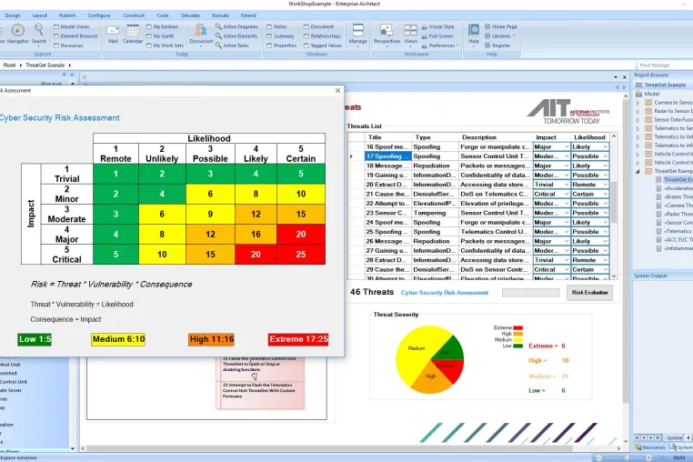Open the Relationships window
Viewport: 693px width, 462px height.
(x=322, y=35)
